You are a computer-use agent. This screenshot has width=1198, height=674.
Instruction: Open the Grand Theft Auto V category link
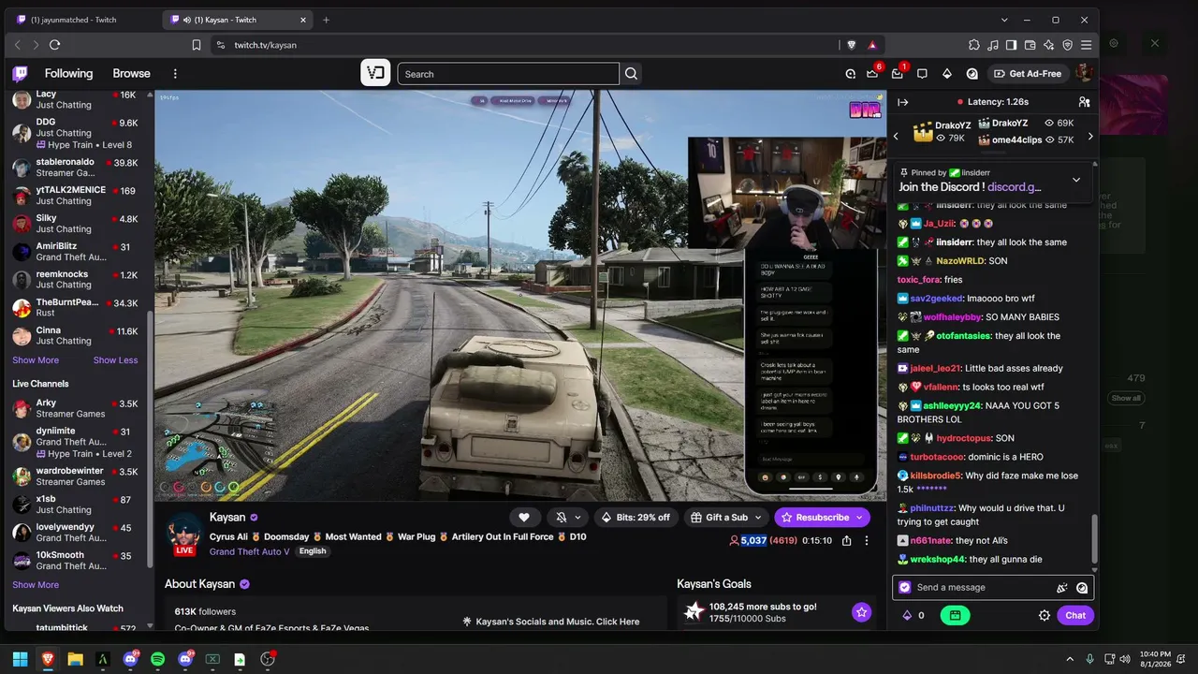click(250, 551)
